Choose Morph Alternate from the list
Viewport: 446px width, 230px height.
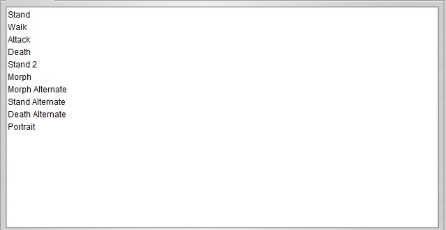click(37, 89)
